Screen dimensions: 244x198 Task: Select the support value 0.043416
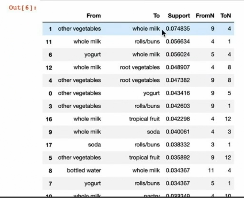tap(178, 93)
